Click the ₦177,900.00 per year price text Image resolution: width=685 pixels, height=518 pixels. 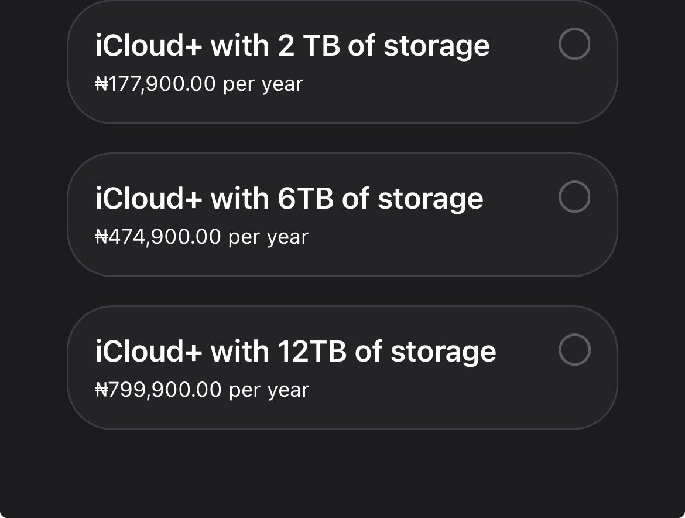pos(199,84)
